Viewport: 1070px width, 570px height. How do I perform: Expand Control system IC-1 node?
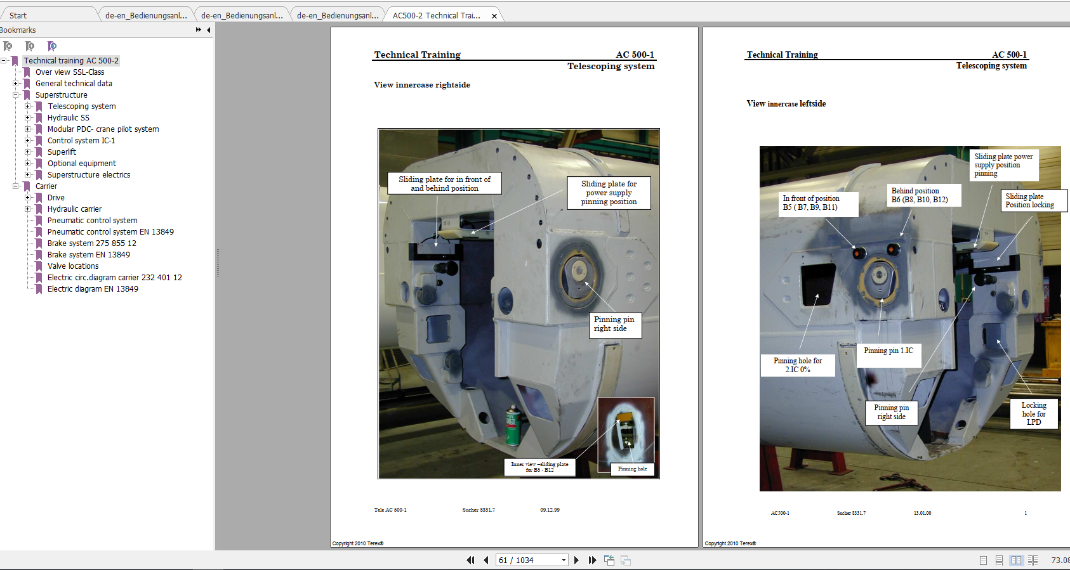pyautogui.click(x=28, y=141)
